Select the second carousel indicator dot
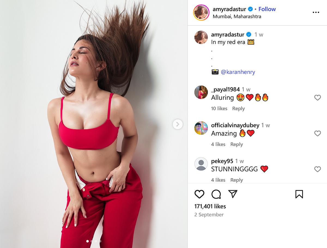The image size is (327, 248). click(92, 241)
